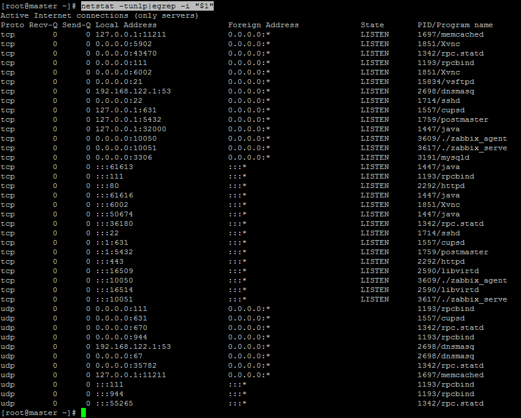
Task: Click the highlighted netstat command text
Action: click(x=147, y=6)
